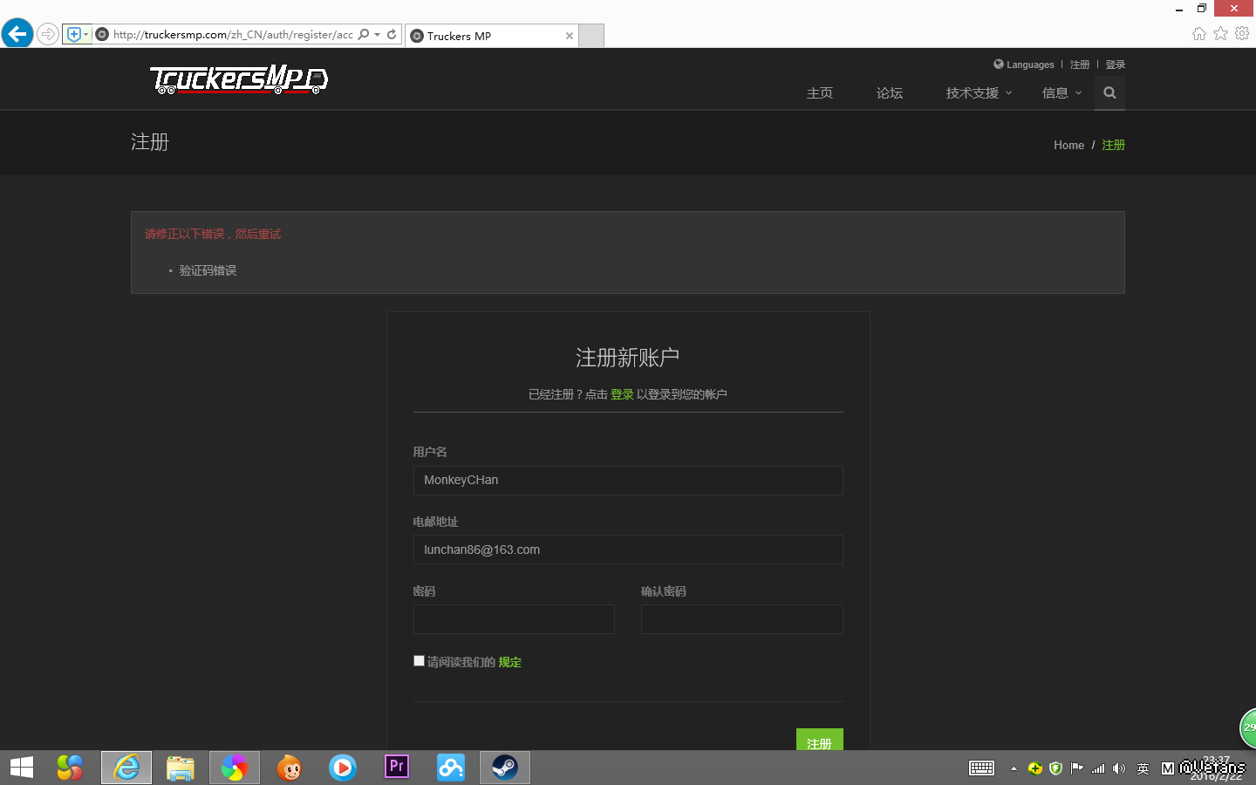The width and height of the screenshot is (1256, 785).
Task: Open the Languages selector
Action: tap(1024, 65)
